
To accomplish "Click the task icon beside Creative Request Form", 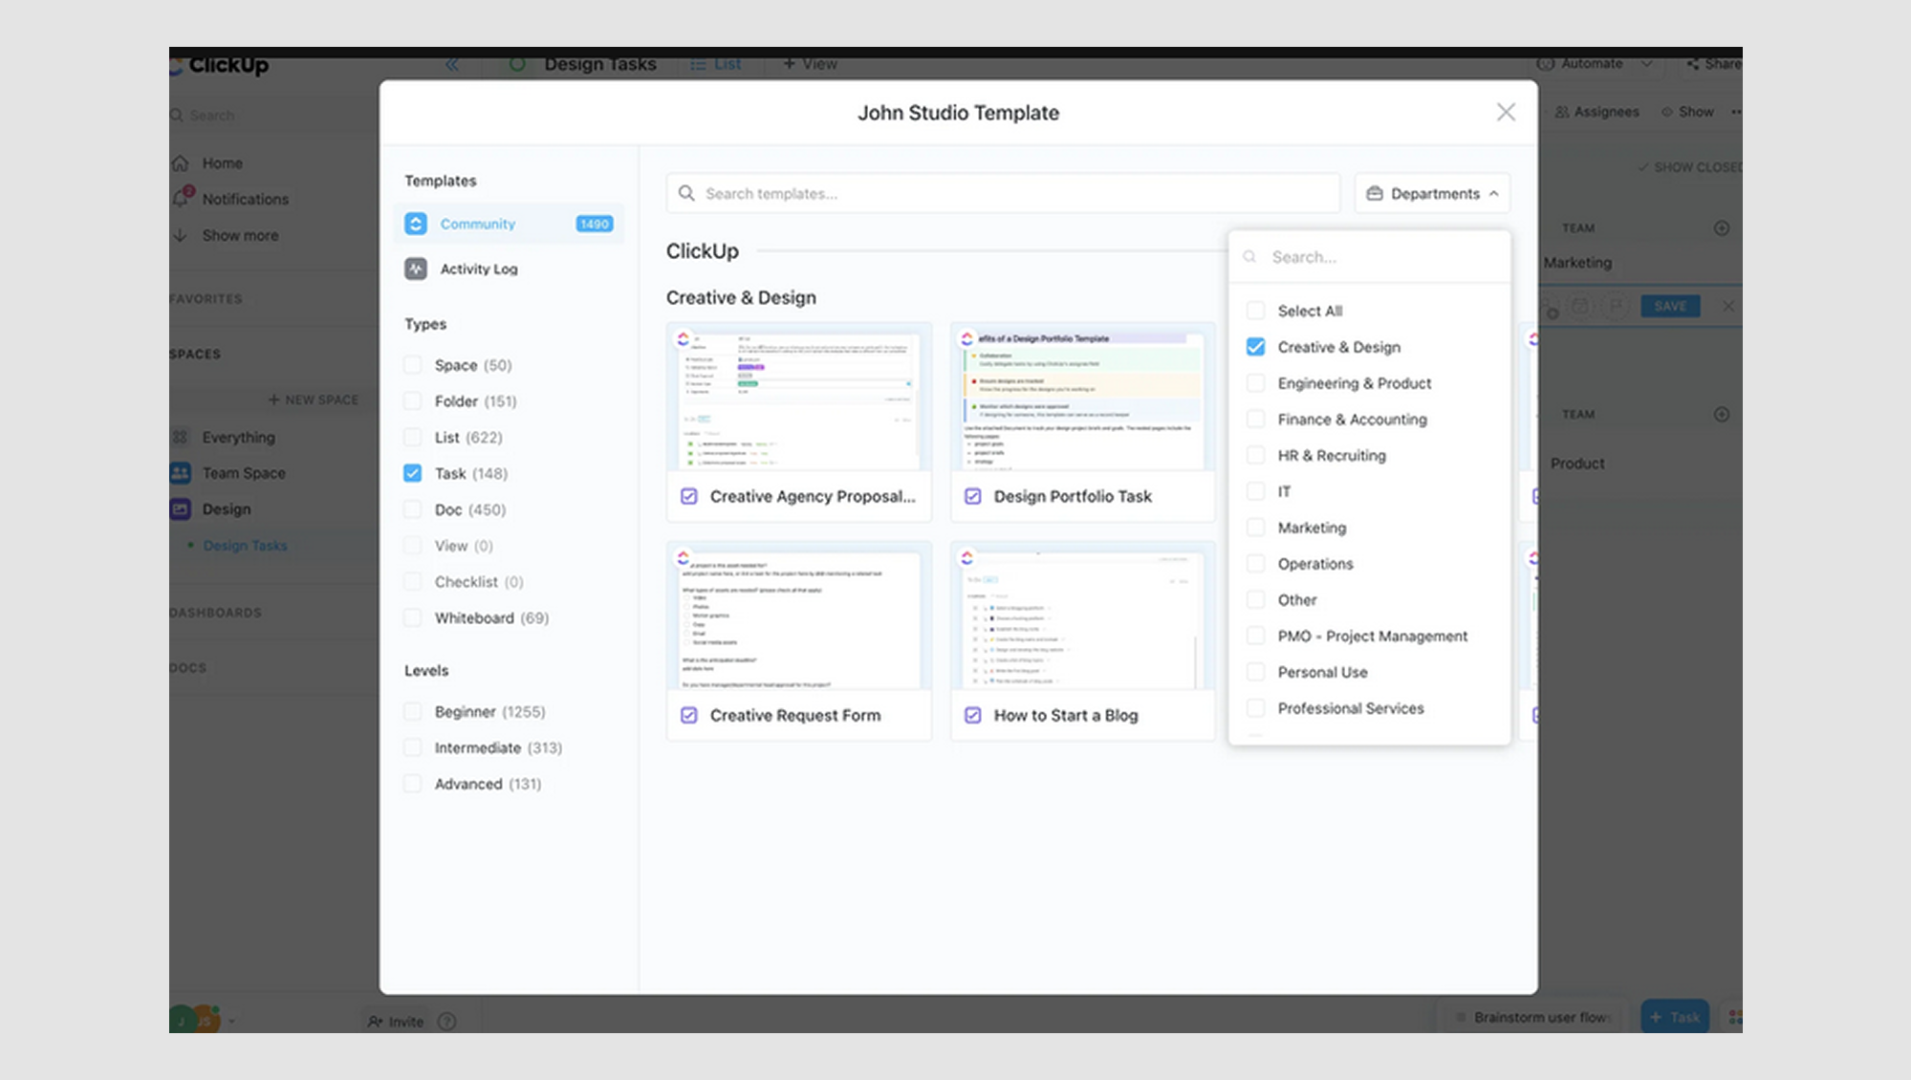I will click(x=688, y=715).
